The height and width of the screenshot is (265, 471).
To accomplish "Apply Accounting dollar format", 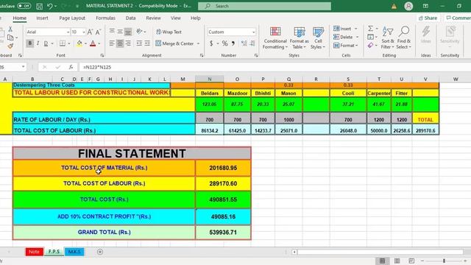I will pos(211,43).
